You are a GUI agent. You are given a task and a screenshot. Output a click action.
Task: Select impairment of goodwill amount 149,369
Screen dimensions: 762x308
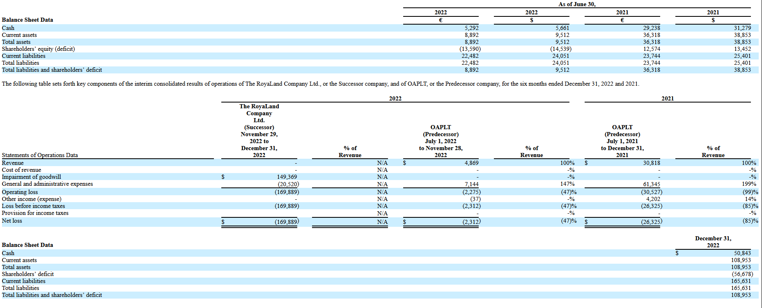pyautogui.click(x=287, y=177)
